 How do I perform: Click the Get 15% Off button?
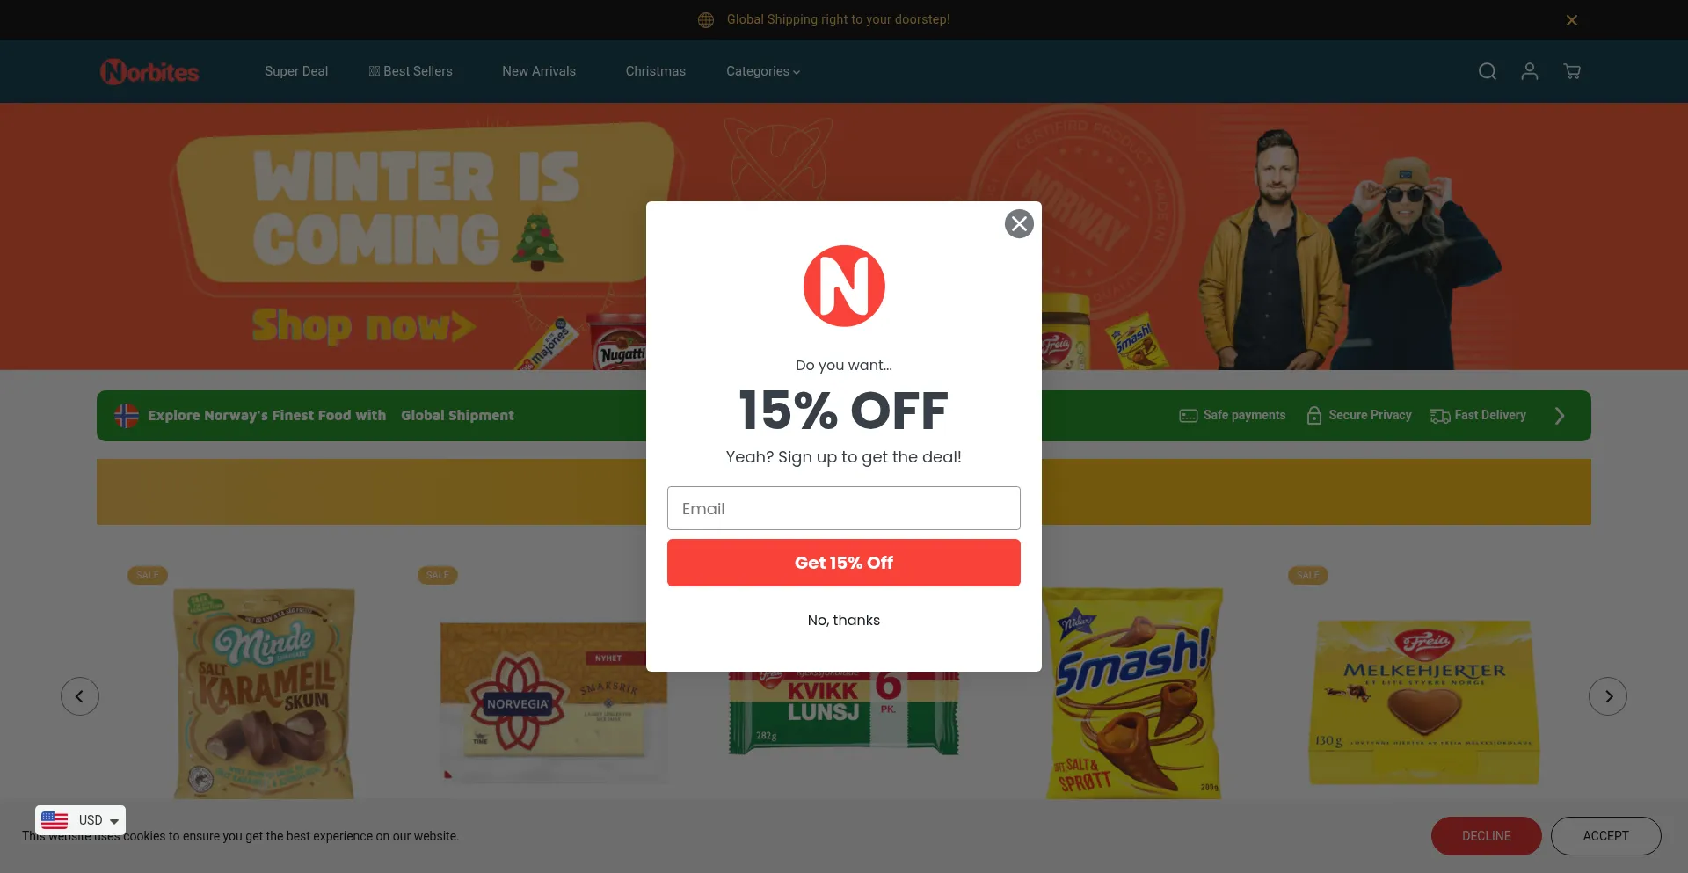click(x=844, y=563)
